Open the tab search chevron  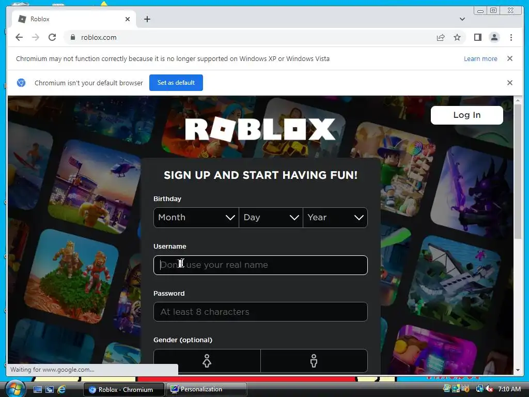[x=462, y=19]
